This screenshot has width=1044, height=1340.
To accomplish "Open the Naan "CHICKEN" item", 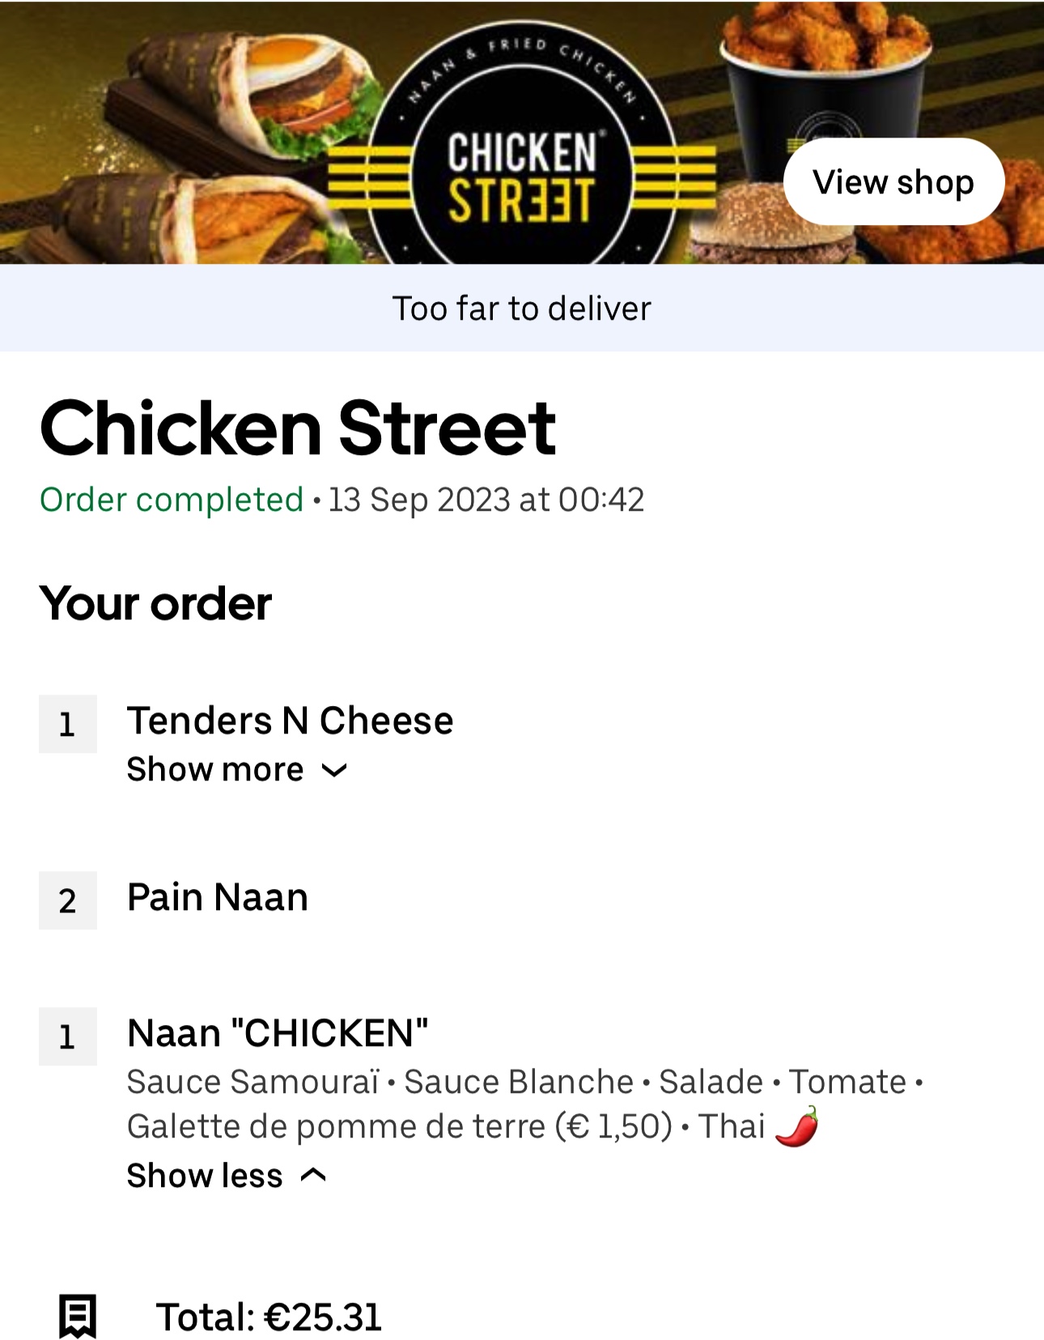I will 278,1033.
